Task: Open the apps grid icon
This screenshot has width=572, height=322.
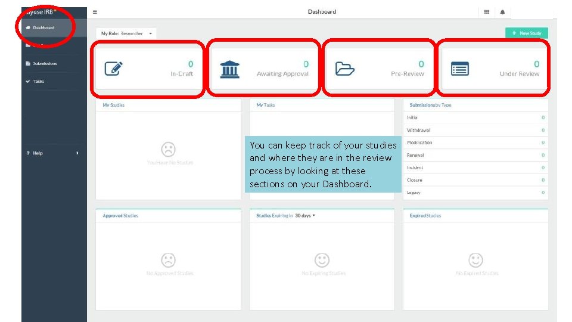Action: coord(486,12)
